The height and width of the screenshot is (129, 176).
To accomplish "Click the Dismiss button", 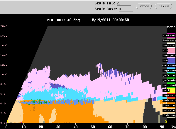I will point(163,6).
